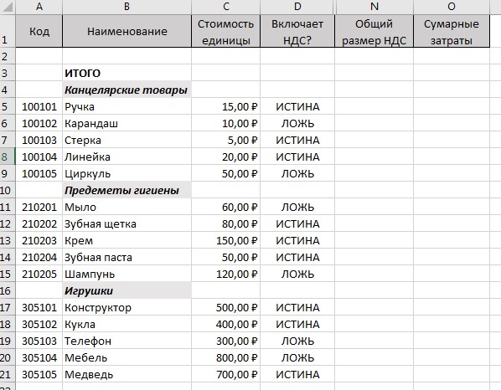The height and width of the screenshot is (390, 501).
Task: Select column N header
Action: click(x=374, y=7)
